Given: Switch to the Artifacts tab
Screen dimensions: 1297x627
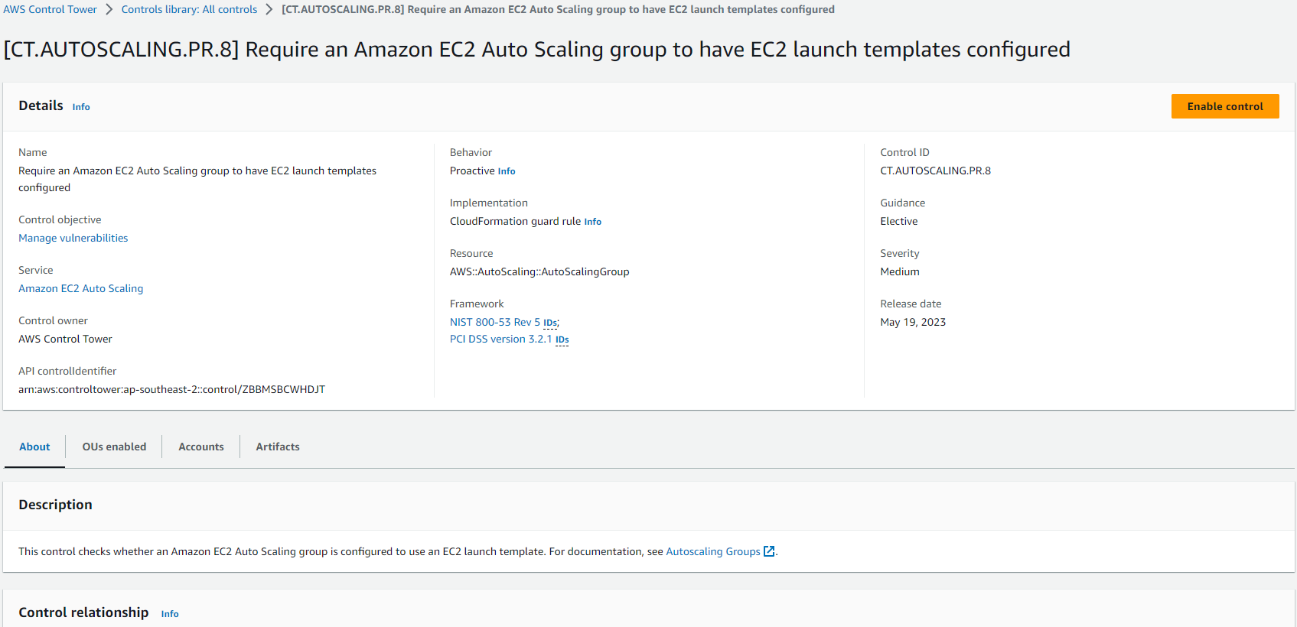Looking at the screenshot, I should click(x=278, y=447).
